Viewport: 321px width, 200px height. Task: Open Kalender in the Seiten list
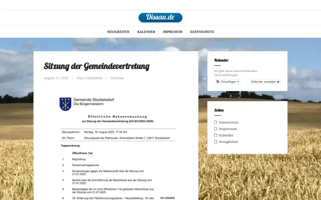pyautogui.click(x=226, y=135)
